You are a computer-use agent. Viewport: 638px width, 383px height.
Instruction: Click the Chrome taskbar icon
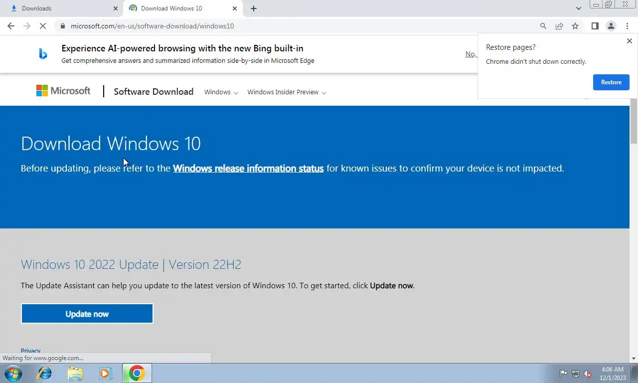click(x=137, y=373)
